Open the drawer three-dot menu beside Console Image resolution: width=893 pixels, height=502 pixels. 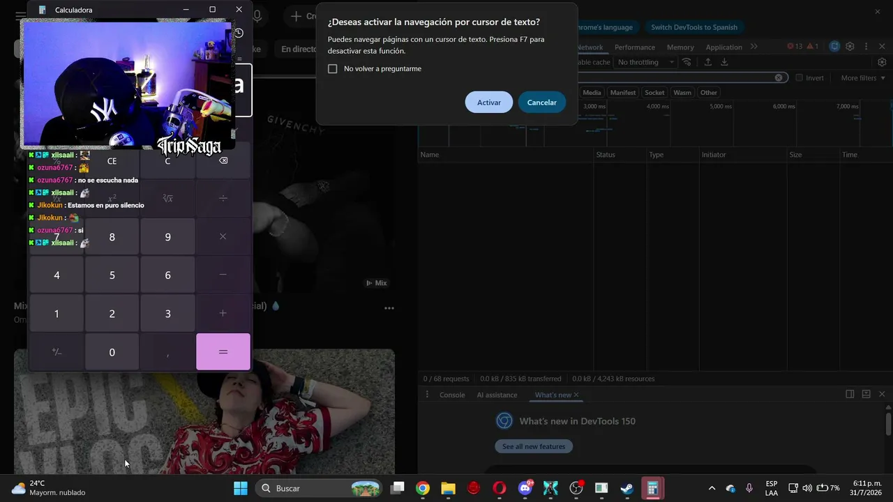428,395
